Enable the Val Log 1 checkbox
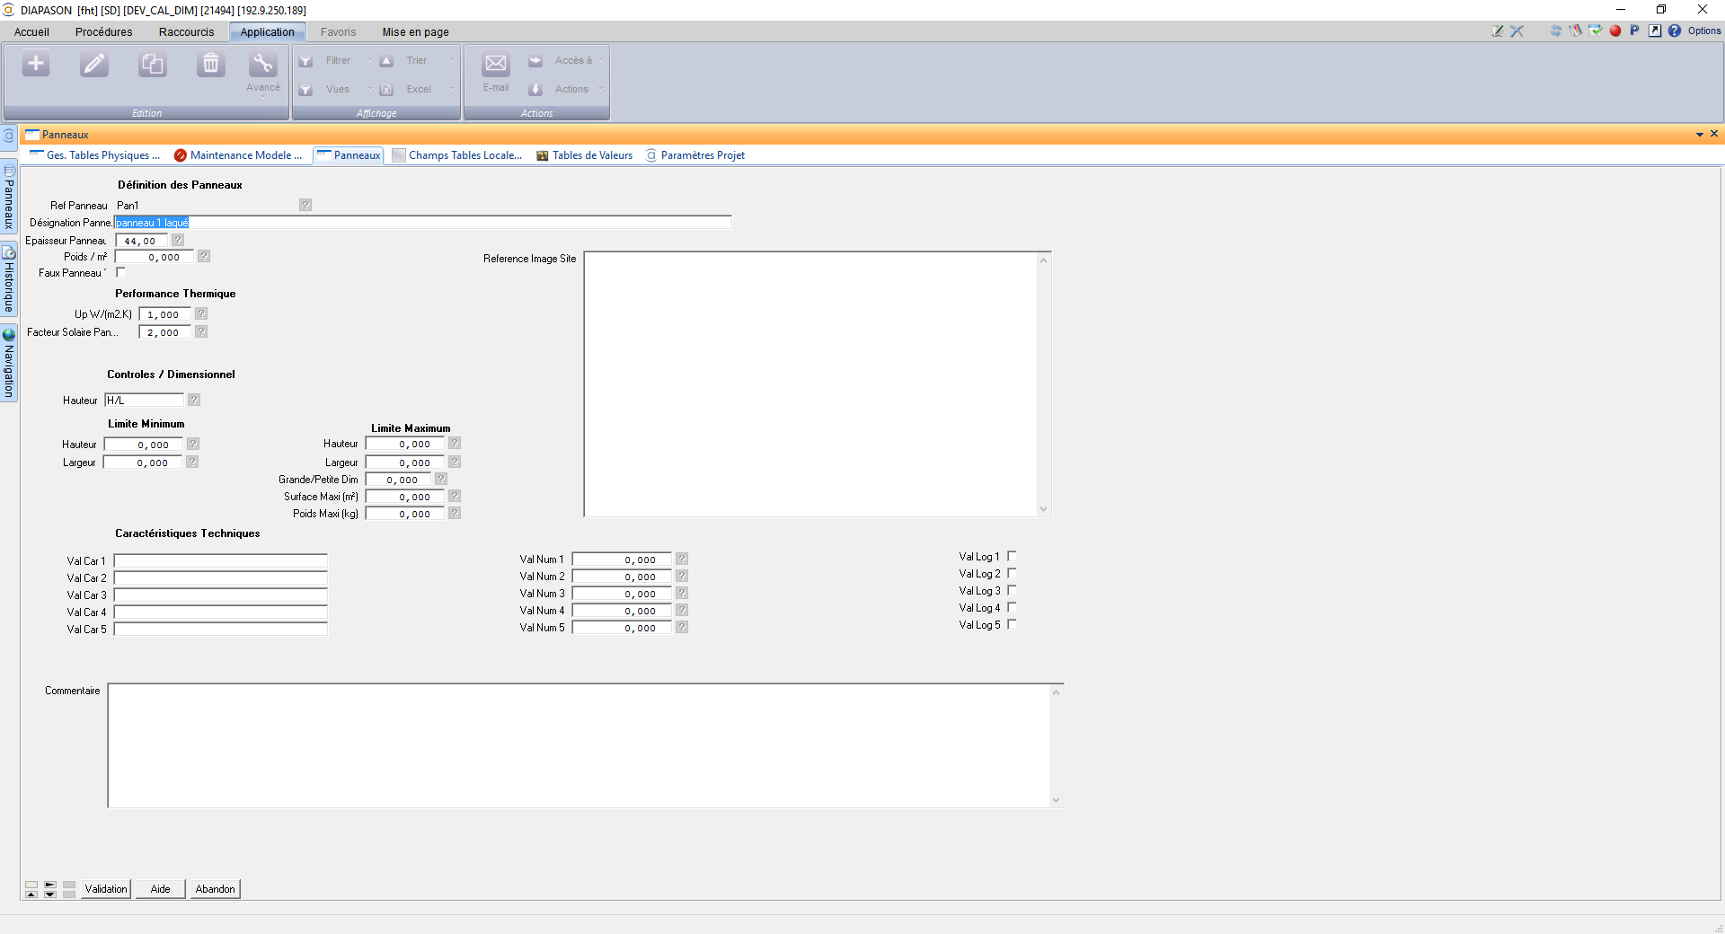 pos(1012,556)
